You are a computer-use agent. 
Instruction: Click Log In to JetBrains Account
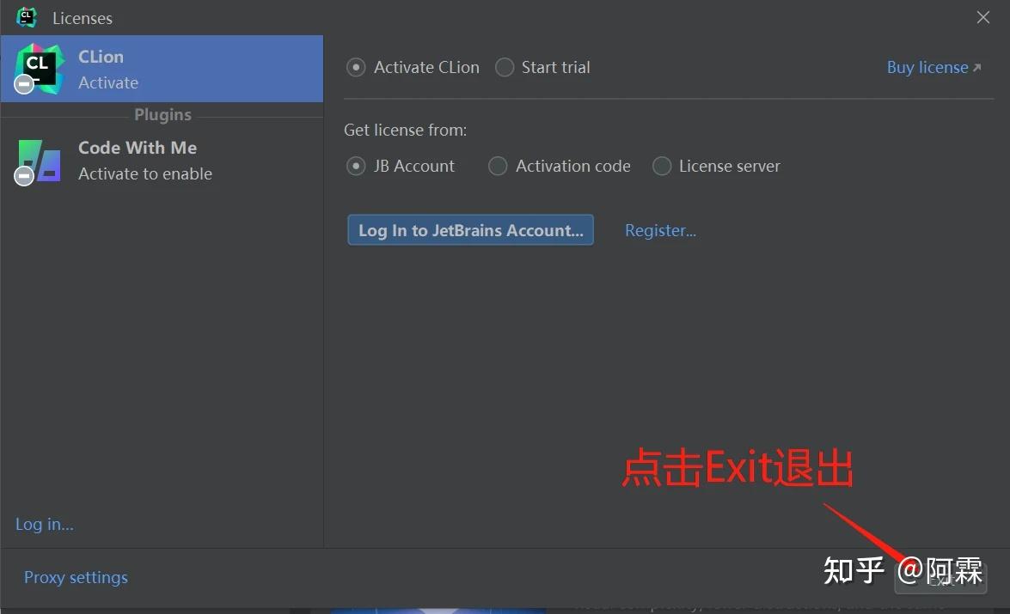point(470,229)
